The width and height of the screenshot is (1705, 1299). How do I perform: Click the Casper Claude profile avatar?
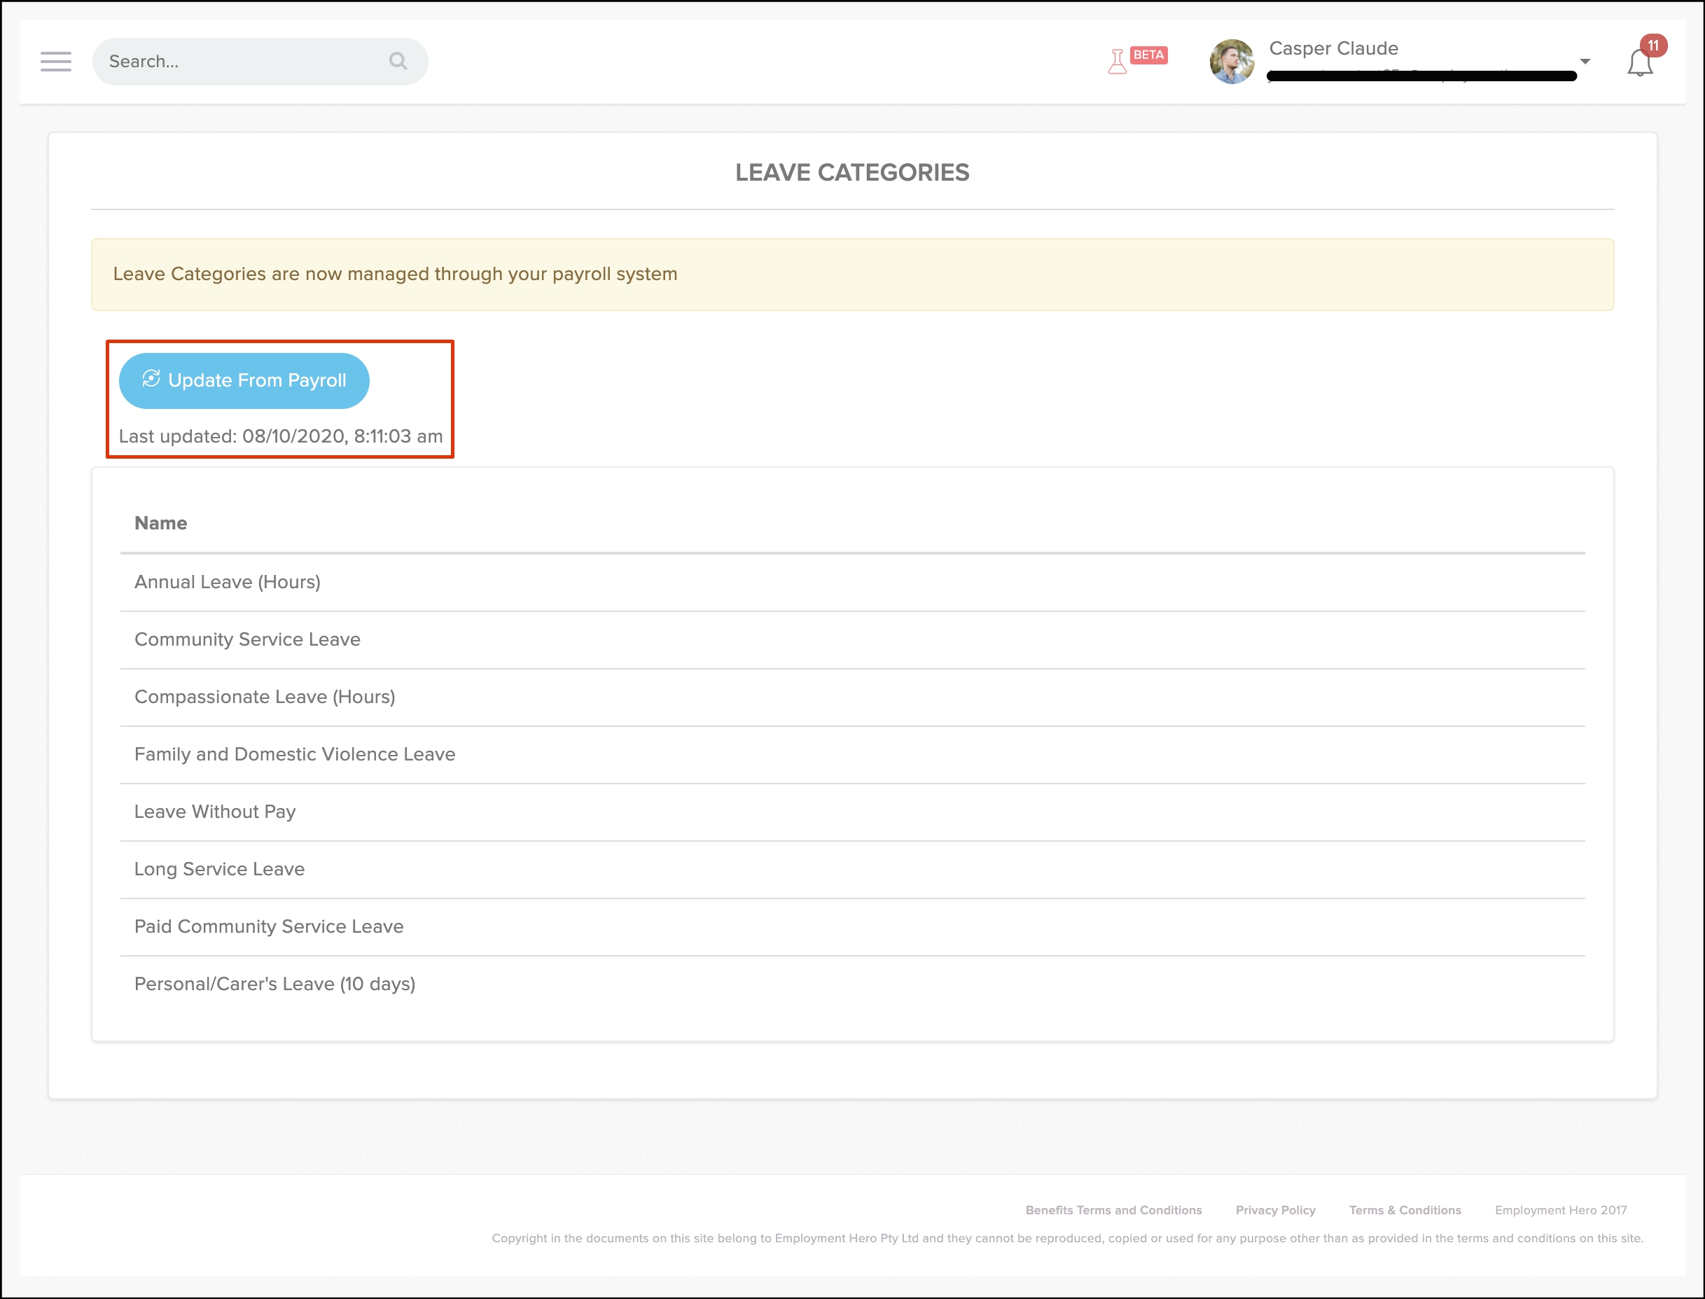[1232, 61]
